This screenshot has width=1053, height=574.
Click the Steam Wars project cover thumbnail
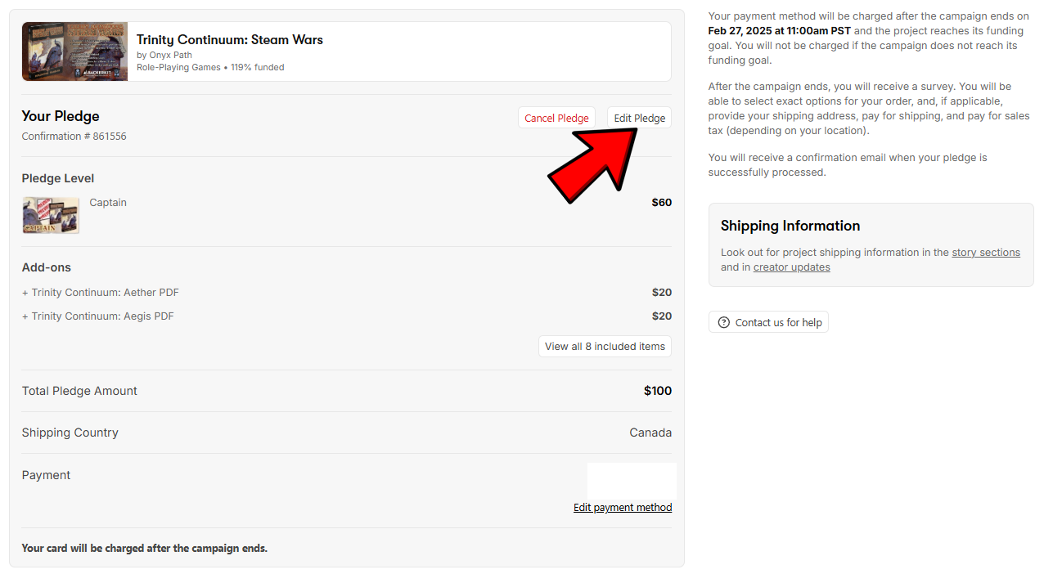point(74,52)
